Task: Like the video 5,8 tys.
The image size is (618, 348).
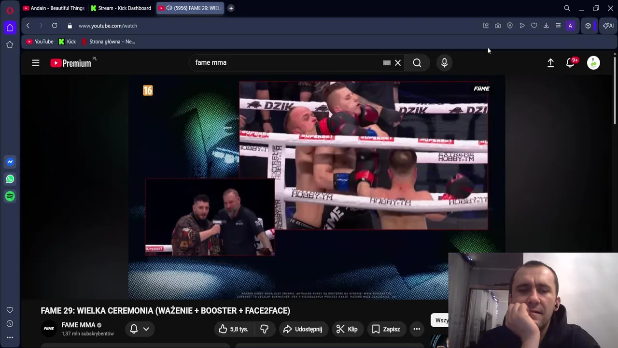Action: (x=234, y=329)
